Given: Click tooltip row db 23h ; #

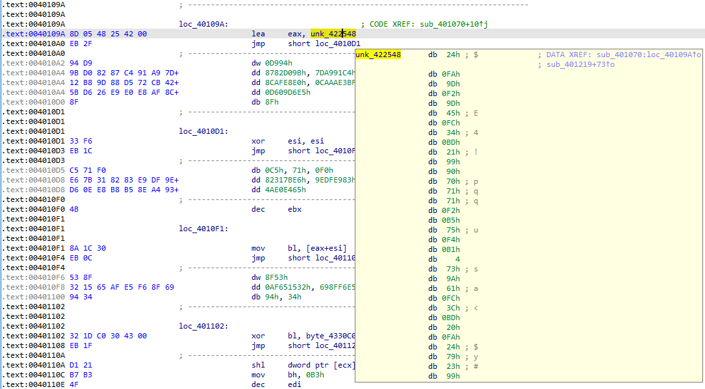Looking at the screenshot, I should (x=454, y=366).
